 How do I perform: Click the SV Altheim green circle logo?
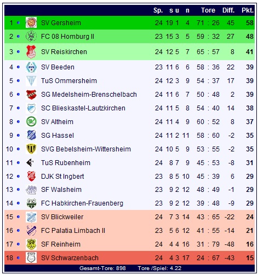click(31, 121)
